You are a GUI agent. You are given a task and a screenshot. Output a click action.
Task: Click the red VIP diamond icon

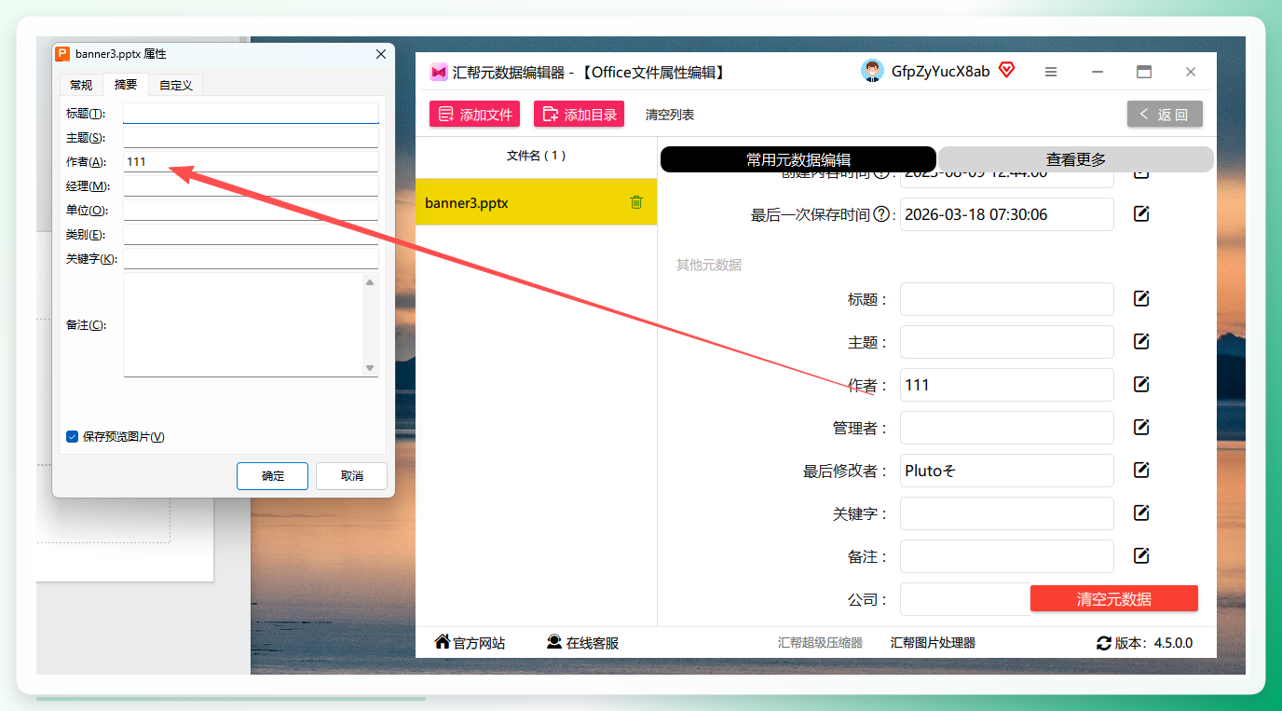pyautogui.click(x=1006, y=70)
